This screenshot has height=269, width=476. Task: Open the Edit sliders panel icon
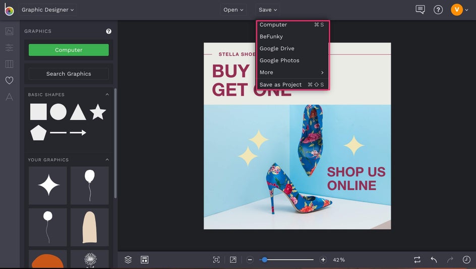(x=9, y=48)
